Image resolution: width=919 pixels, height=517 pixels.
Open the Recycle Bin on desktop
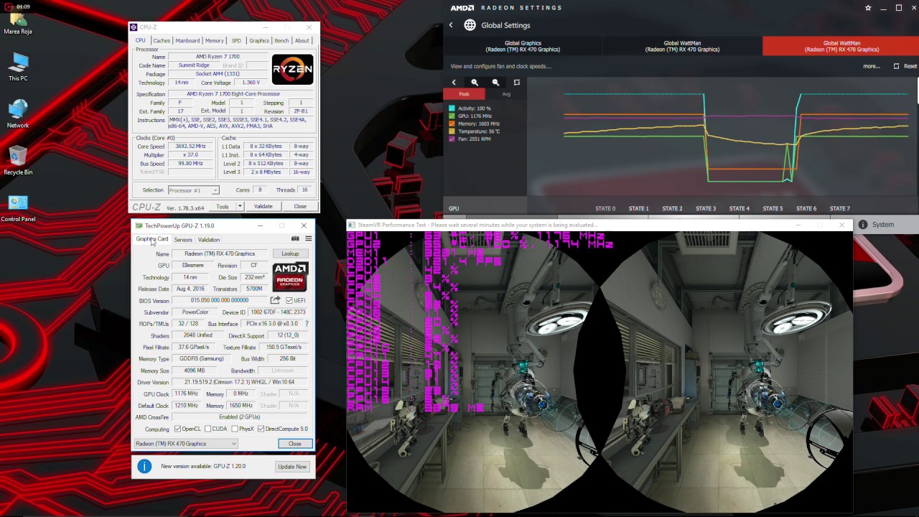coord(18,161)
